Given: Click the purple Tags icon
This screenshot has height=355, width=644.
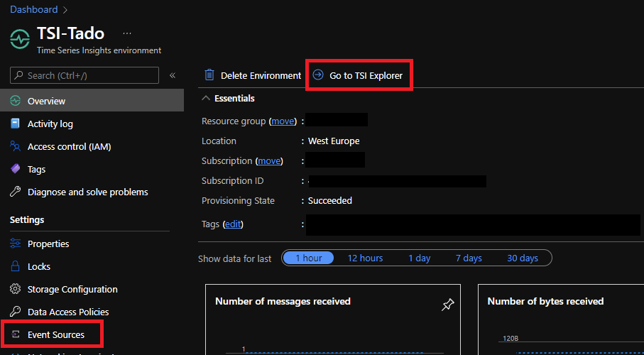Looking at the screenshot, I should [15, 169].
